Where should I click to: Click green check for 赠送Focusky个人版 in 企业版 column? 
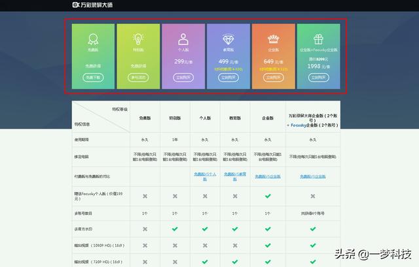(268, 196)
